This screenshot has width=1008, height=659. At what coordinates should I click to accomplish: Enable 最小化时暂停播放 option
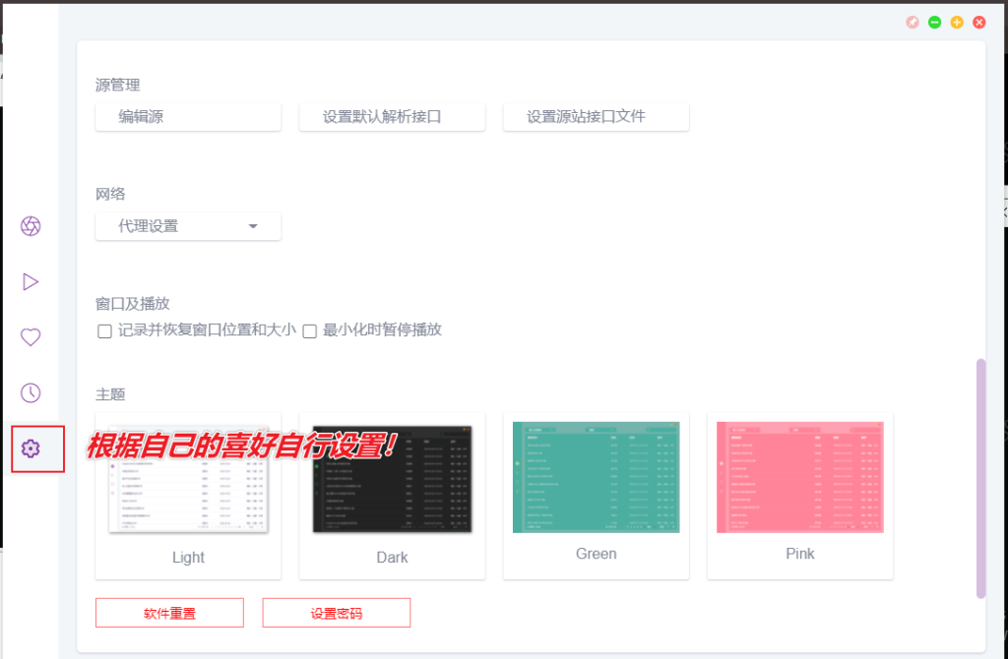[x=309, y=331]
